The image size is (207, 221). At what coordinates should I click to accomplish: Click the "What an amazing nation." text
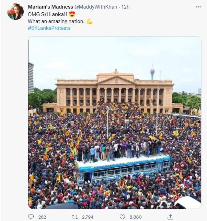point(56,21)
